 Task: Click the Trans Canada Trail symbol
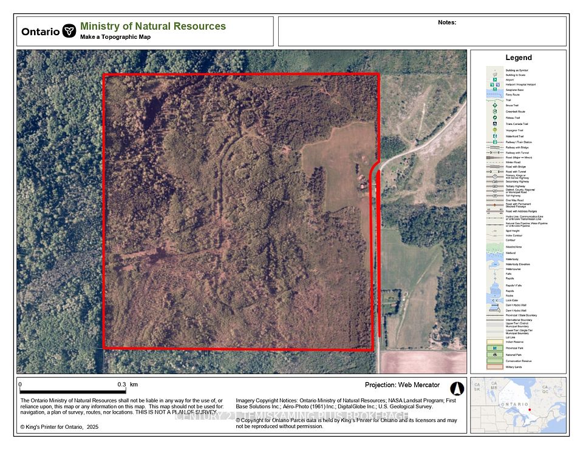coord(495,124)
